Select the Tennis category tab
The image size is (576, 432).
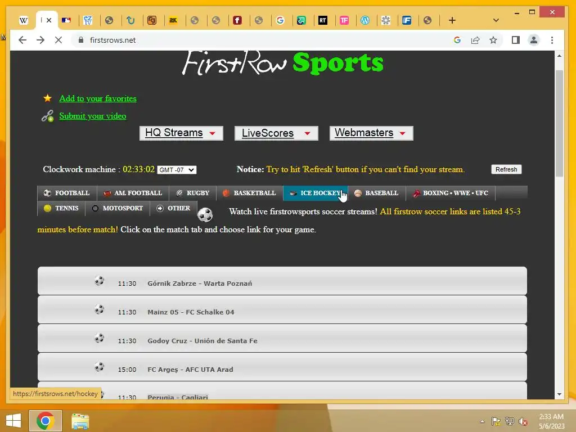pos(61,208)
